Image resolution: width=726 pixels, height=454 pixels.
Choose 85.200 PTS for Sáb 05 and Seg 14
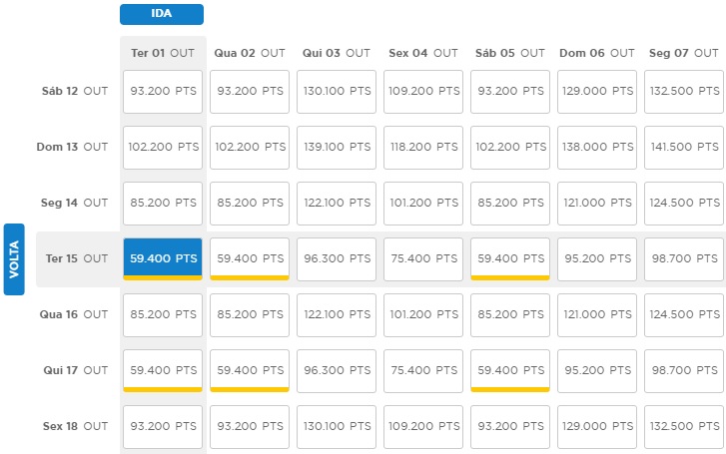click(509, 203)
